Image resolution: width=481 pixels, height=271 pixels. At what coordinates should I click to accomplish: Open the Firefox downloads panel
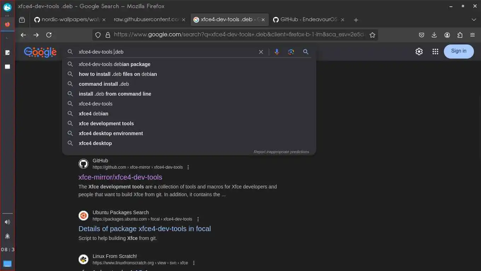[x=434, y=35]
